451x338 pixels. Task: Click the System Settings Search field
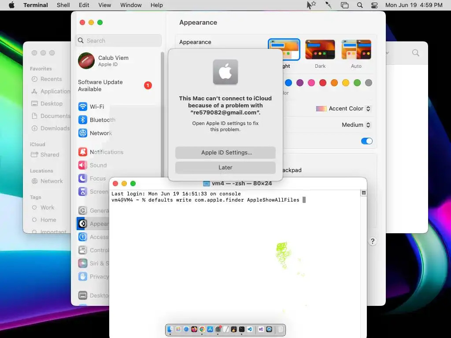coord(118,40)
